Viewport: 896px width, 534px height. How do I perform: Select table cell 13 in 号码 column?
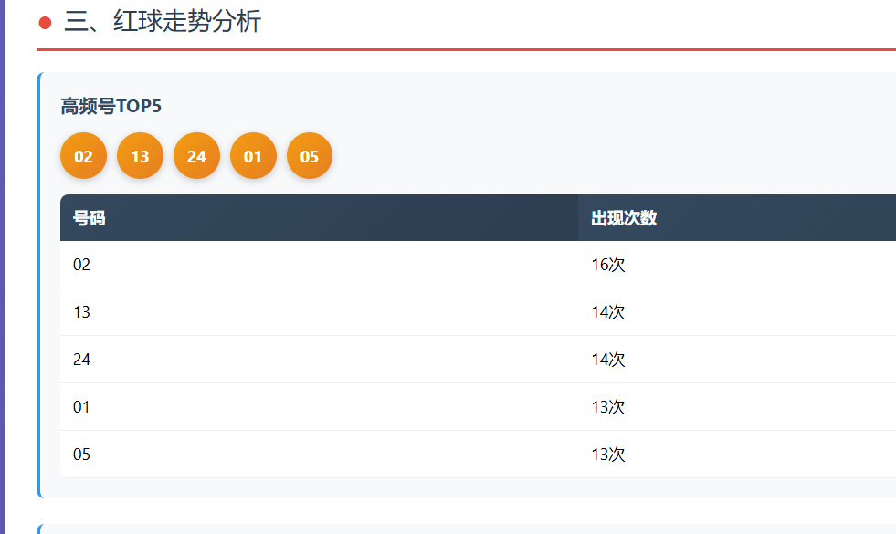click(82, 312)
